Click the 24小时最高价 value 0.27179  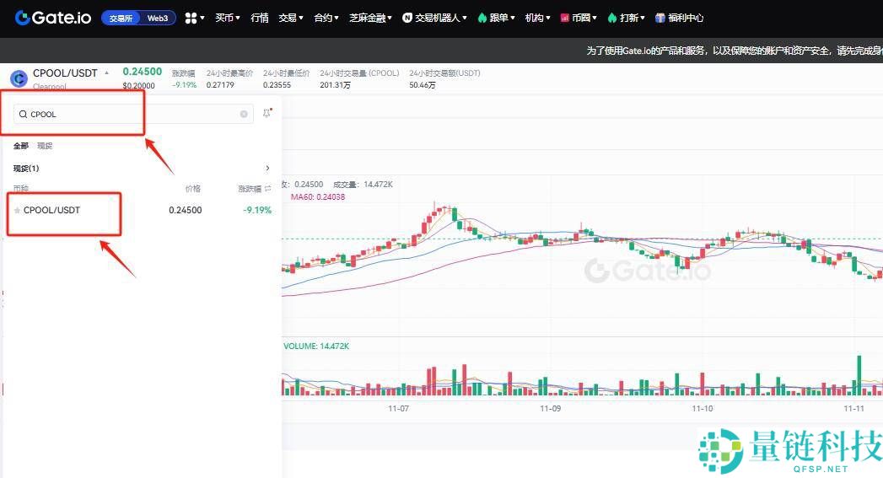(220, 85)
